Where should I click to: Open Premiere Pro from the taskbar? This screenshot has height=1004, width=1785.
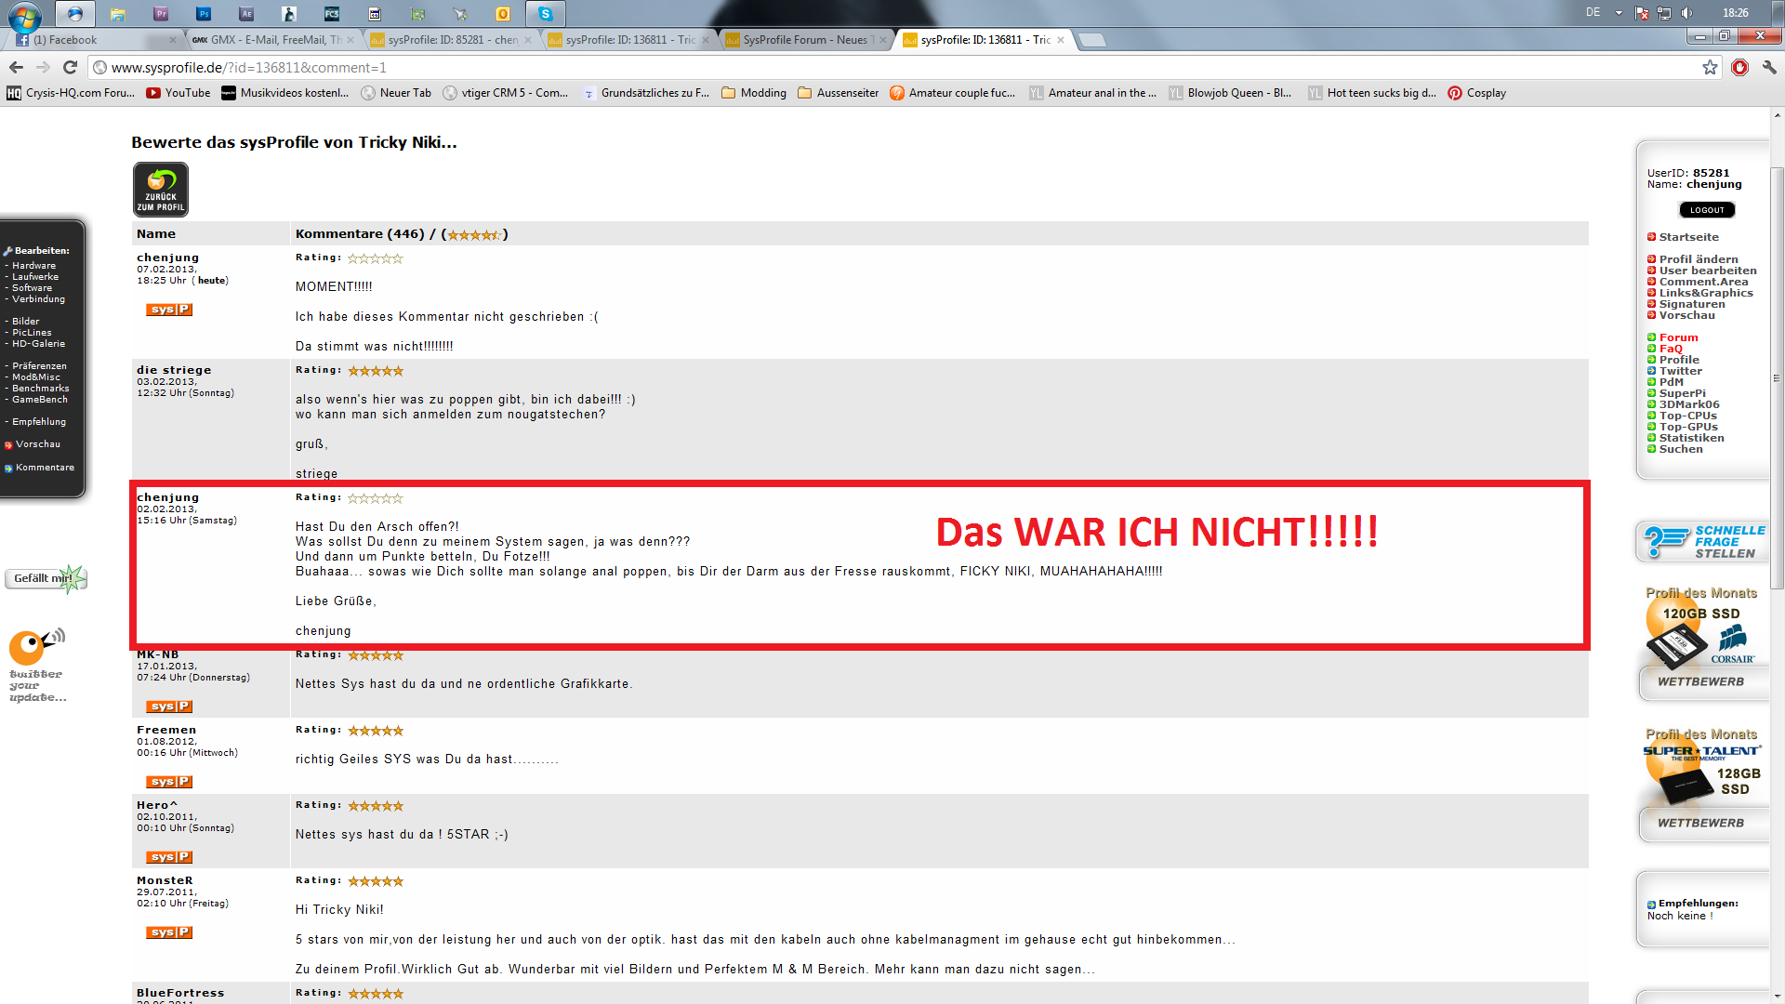click(x=161, y=14)
